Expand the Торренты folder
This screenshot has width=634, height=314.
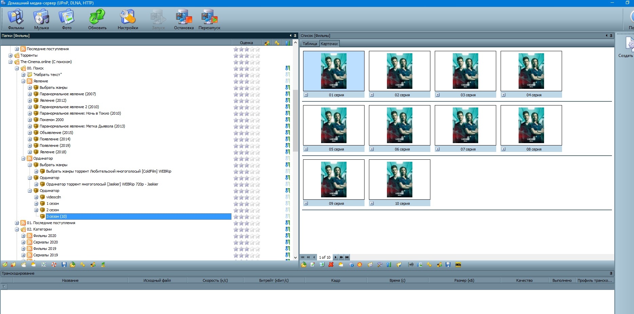[11, 56]
